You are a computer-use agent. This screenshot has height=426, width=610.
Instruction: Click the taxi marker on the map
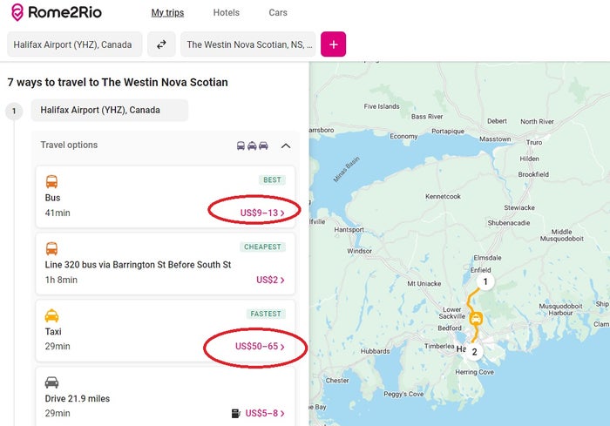coord(476,319)
